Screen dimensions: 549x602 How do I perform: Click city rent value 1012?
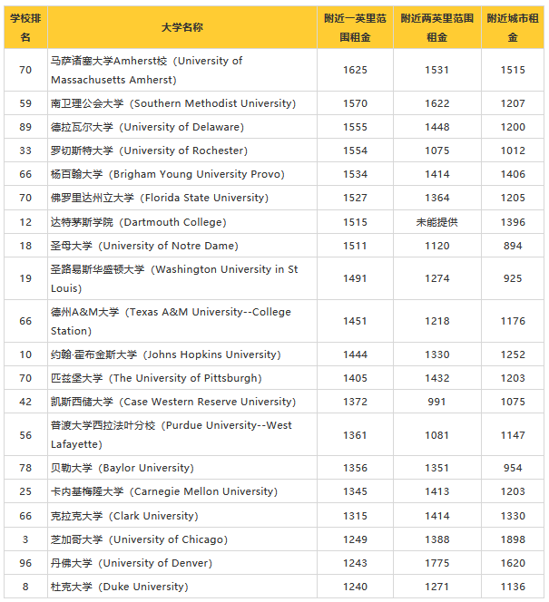tap(513, 150)
